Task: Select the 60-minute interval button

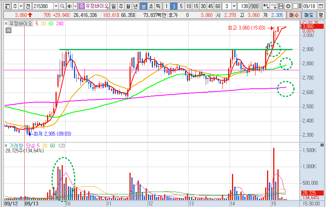Action: pos(218,7)
